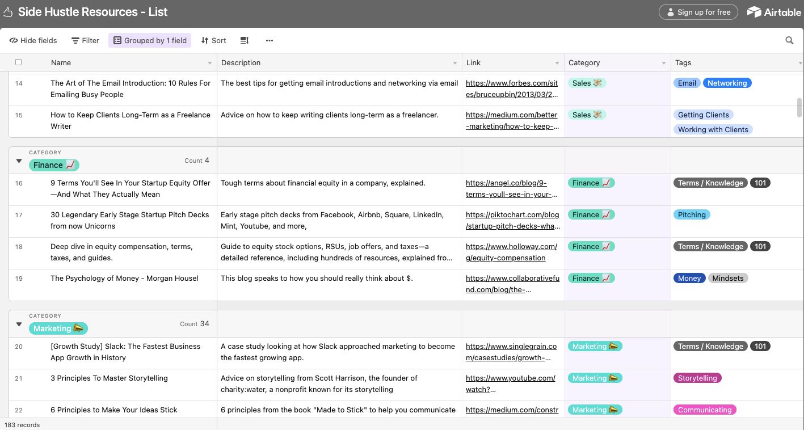Open the three-dot more options menu

(270, 40)
